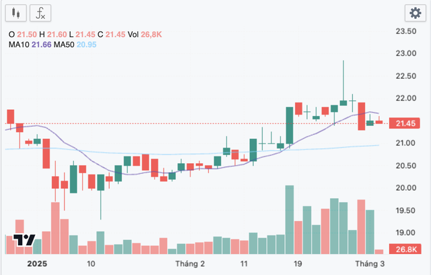Click the TradingView logo
This screenshot has height=275, width=431.
pos(24,240)
